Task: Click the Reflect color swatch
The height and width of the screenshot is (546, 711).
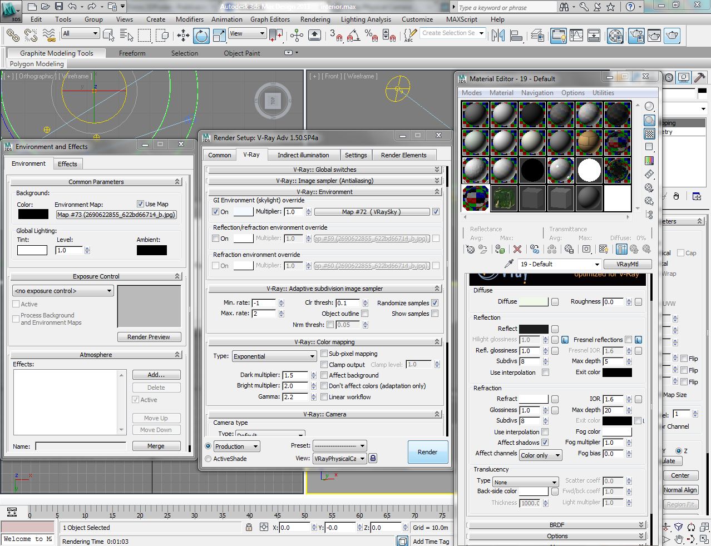Action: click(533, 329)
